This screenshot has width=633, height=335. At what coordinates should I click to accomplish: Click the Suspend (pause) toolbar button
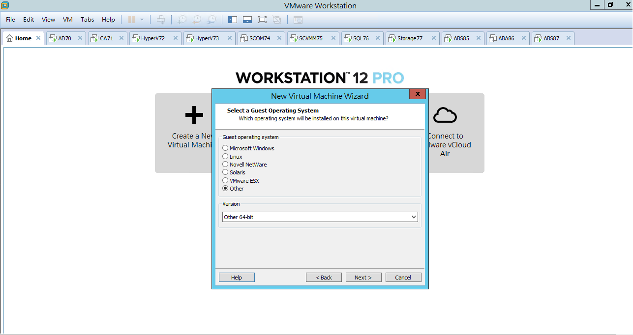coord(131,20)
